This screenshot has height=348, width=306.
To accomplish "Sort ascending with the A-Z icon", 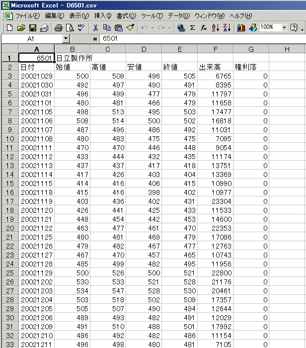I will (x=215, y=28).
